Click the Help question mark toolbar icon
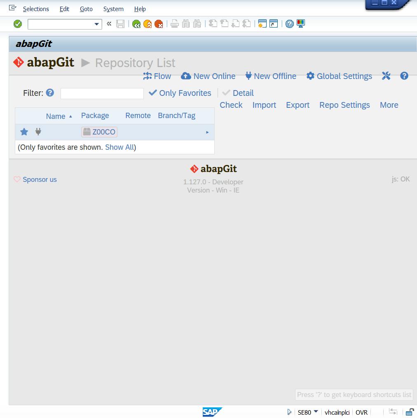Image resolution: width=417 pixels, height=418 pixels. (289, 24)
